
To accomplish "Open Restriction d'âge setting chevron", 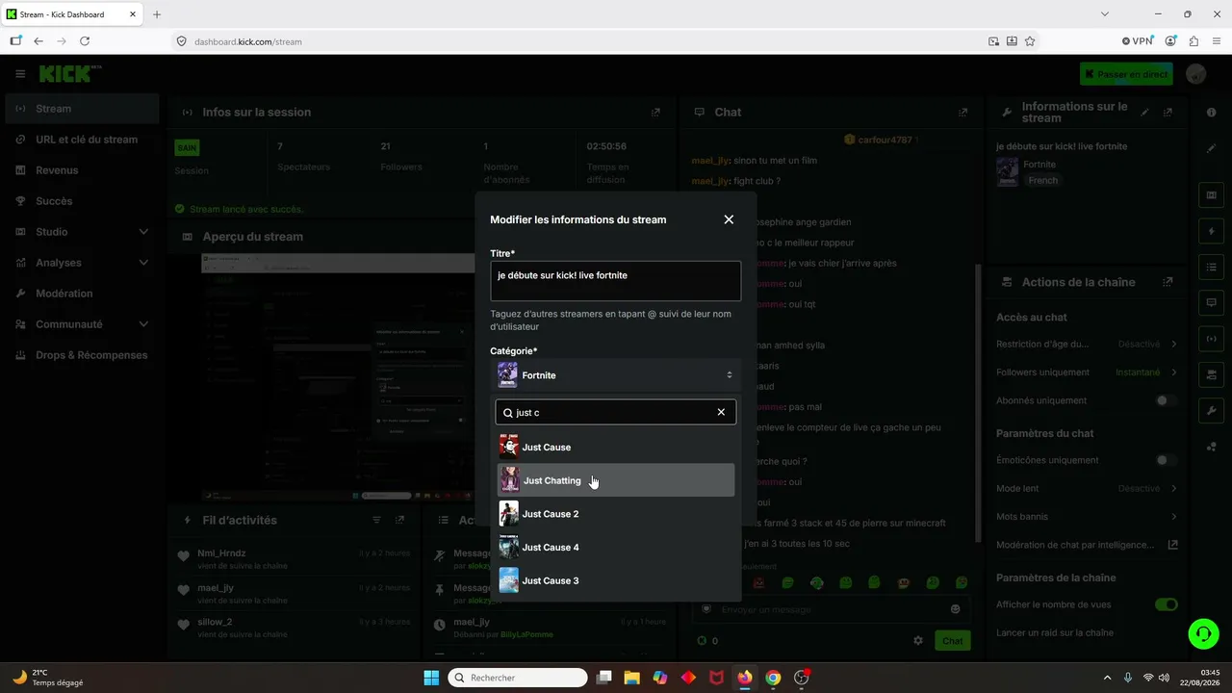I will click(x=1174, y=344).
